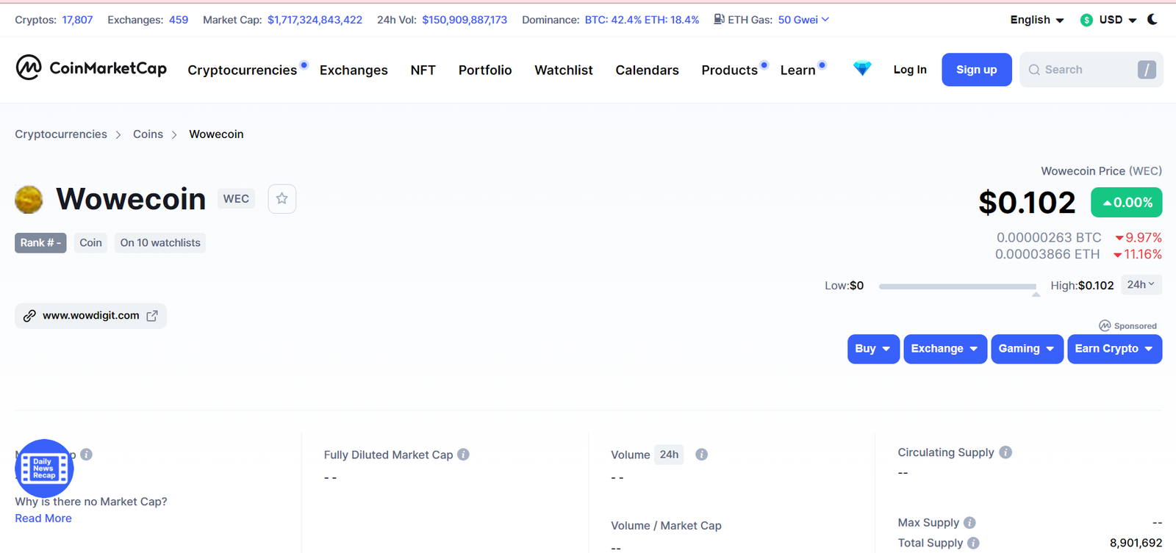Viewport: 1176px width, 553px height.
Task: Click info icon next to Max Supply
Action: 969,523
